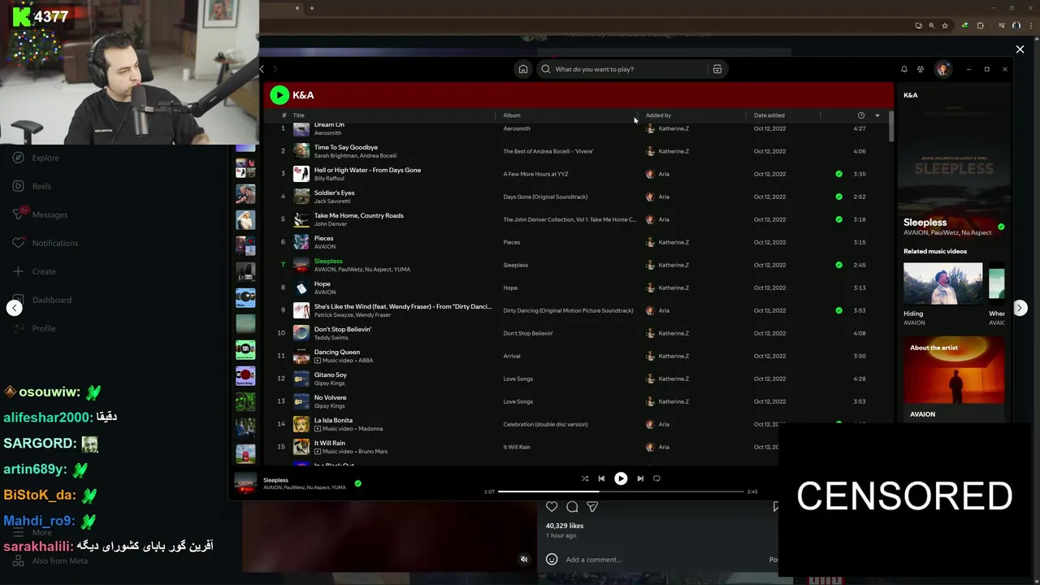Toggle liked check on Take Me Home, Country Roads

click(x=839, y=219)
